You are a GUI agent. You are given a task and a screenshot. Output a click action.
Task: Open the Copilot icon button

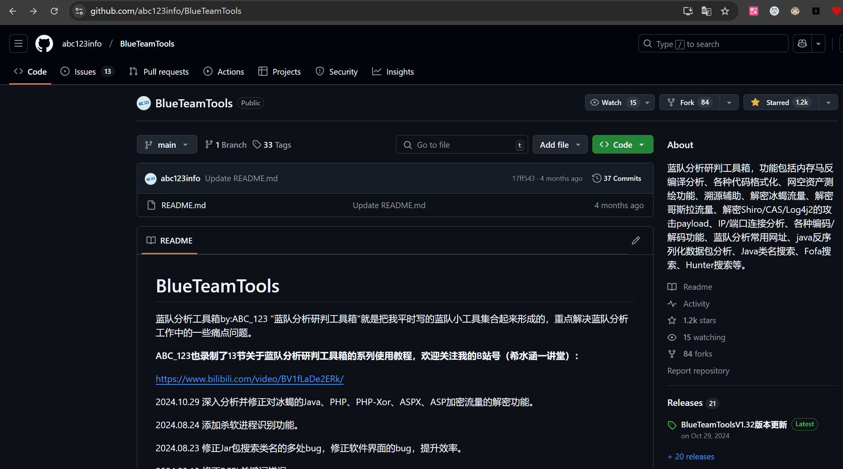coord(802,44)
